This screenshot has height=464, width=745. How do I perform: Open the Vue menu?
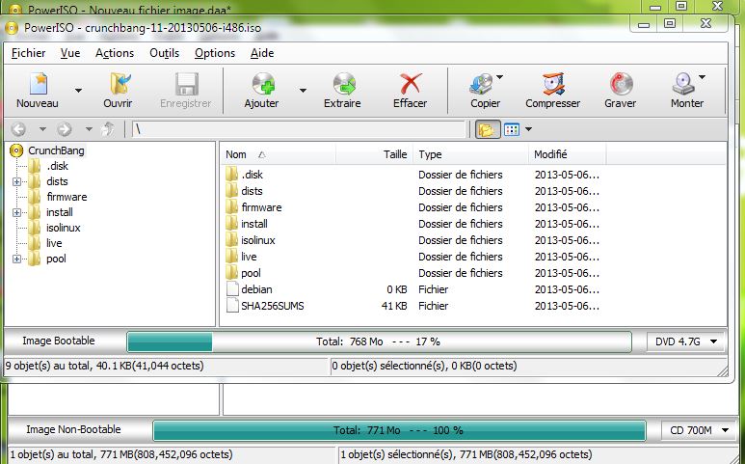click(x=70, y=53)
